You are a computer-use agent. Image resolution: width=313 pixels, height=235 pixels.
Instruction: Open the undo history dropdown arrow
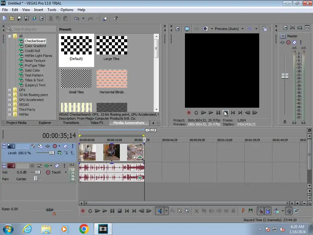pyautogui.click(x=83, y=19)
